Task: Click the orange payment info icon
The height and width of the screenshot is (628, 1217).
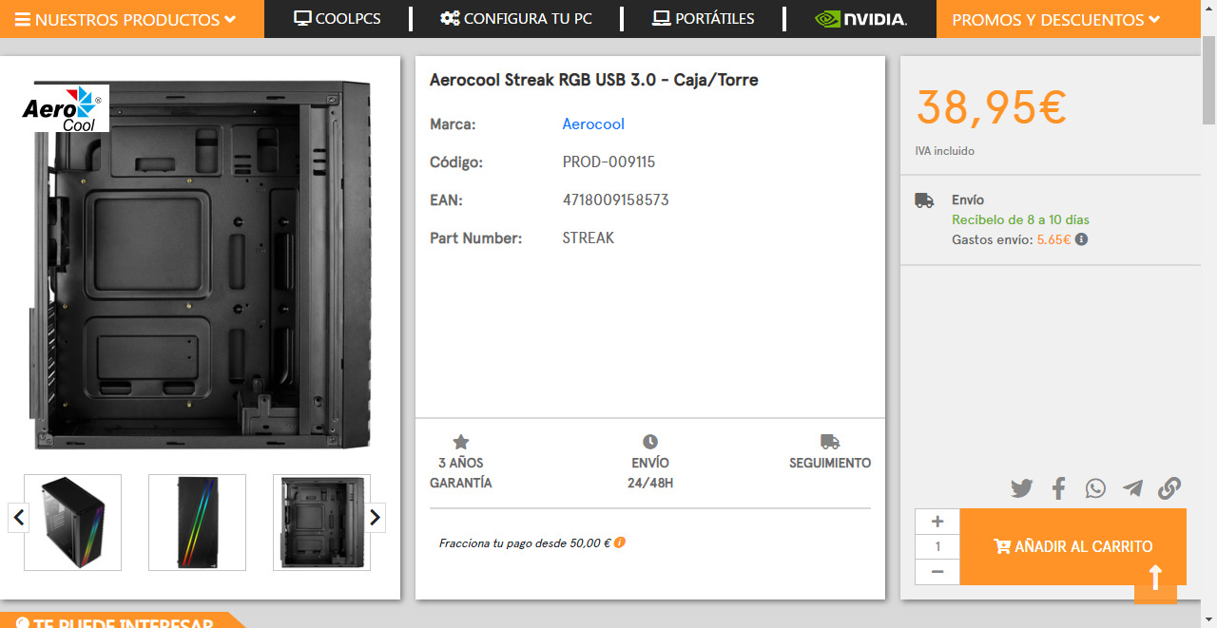Action: [620, 542]
